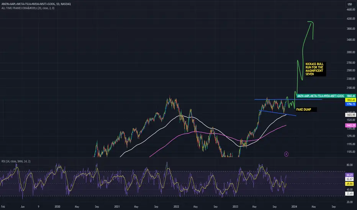357x210 pixels.
Task: Click the 2023 date on time axis
Action: 235,207
